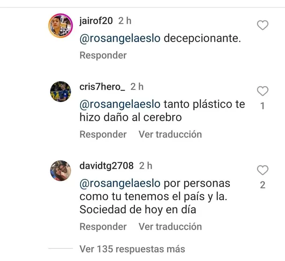Like cris7hero_'s comment with the heart
The height and width of the screenshot is (261, 285).
(x=263, y=91)
